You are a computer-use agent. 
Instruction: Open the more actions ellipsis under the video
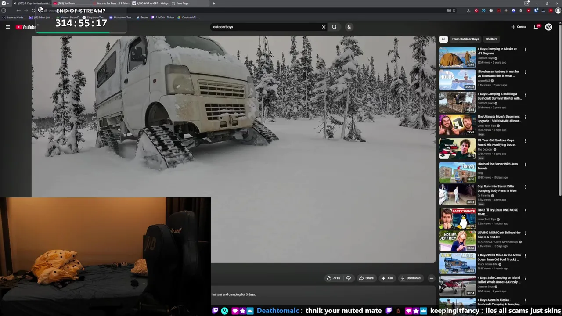pyautogui.click(x=432, y=278)
